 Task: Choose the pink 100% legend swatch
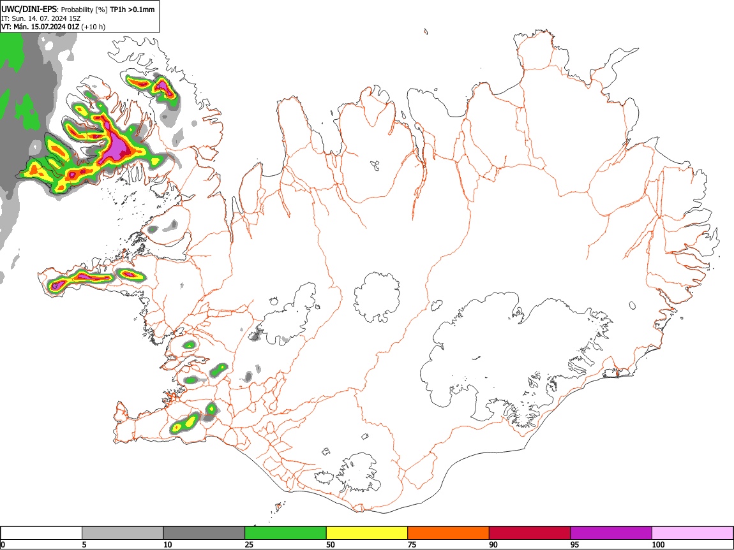(x=693, y=533)
